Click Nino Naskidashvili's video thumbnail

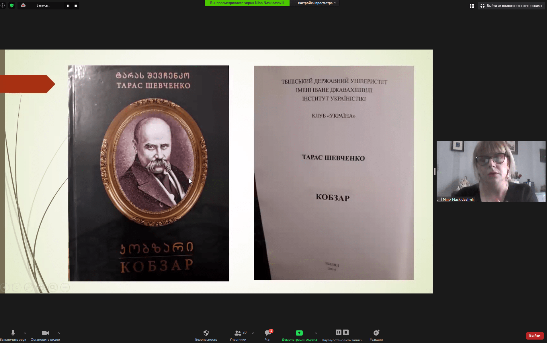[491, 171]
